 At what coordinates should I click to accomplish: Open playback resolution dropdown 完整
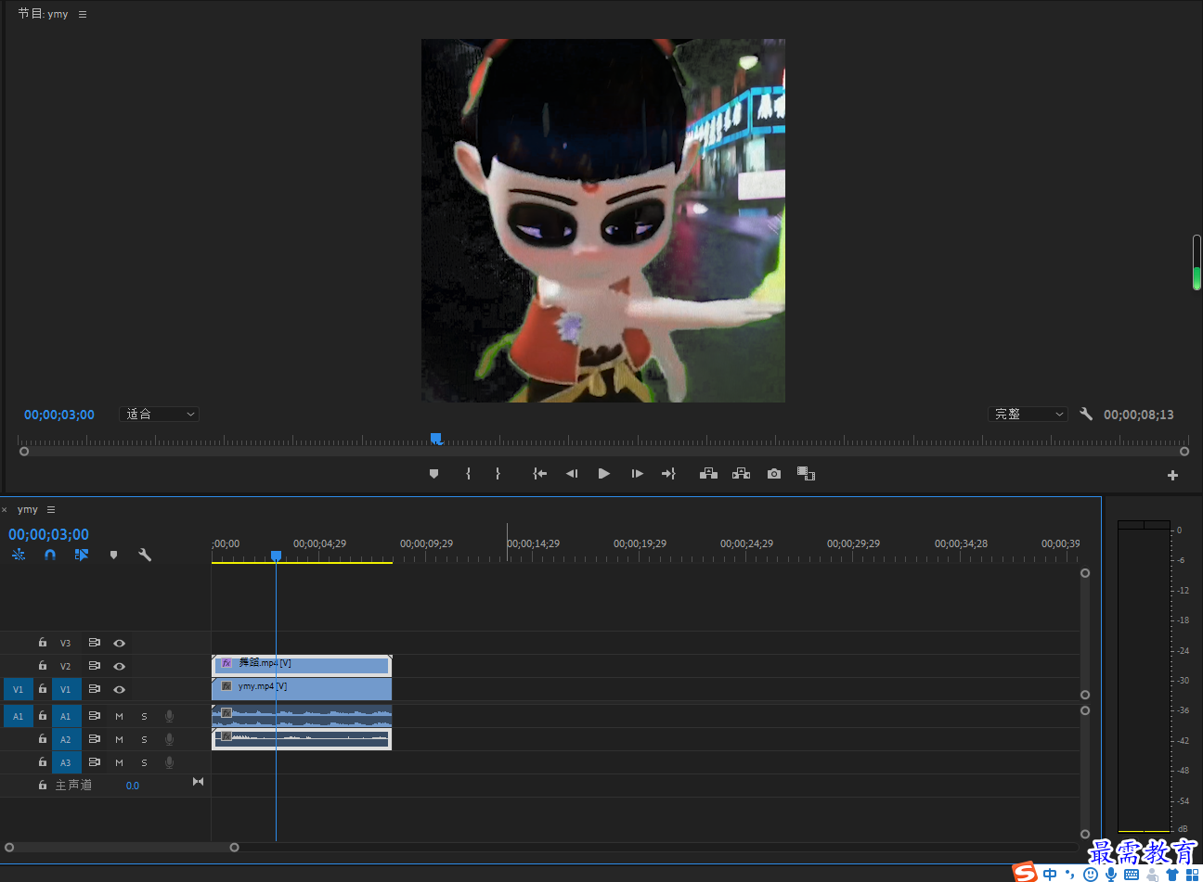(1028, 415)
